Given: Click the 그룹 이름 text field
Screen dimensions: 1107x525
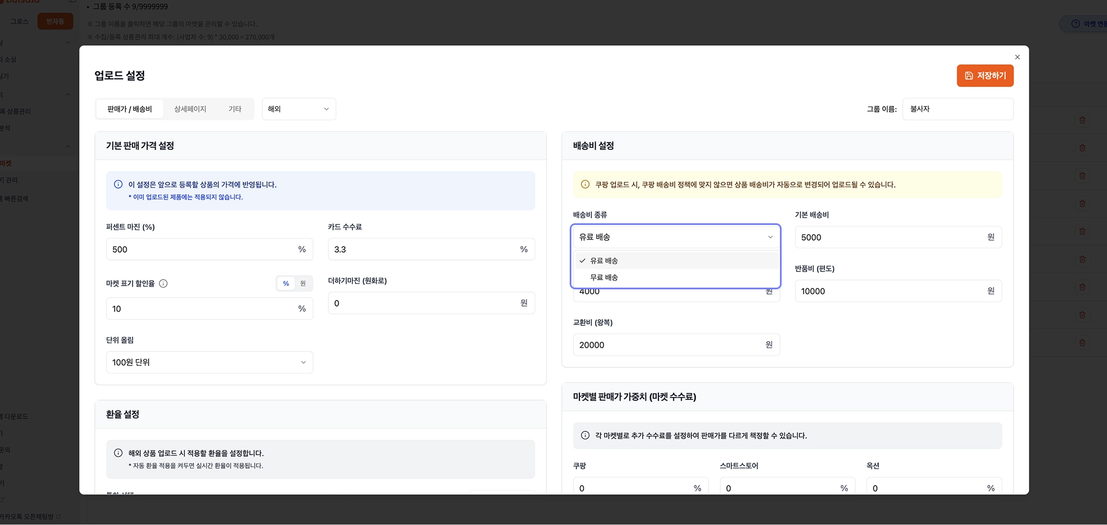Looking at the screenshot, I should 957,109.
